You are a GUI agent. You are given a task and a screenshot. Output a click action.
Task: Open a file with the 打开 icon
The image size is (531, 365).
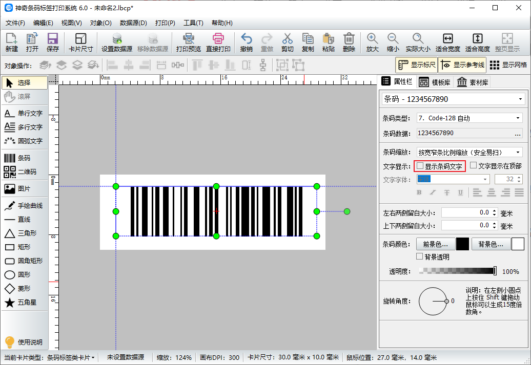click(32, 42)
